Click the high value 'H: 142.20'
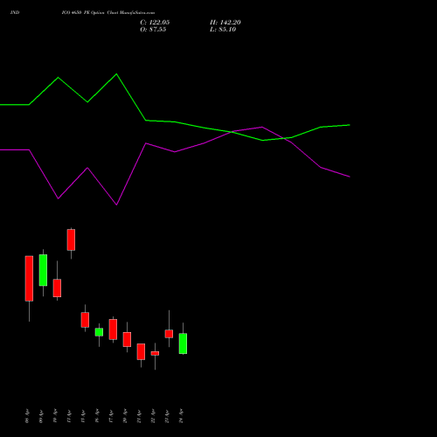Screen dimensions: 437x437 225,23
